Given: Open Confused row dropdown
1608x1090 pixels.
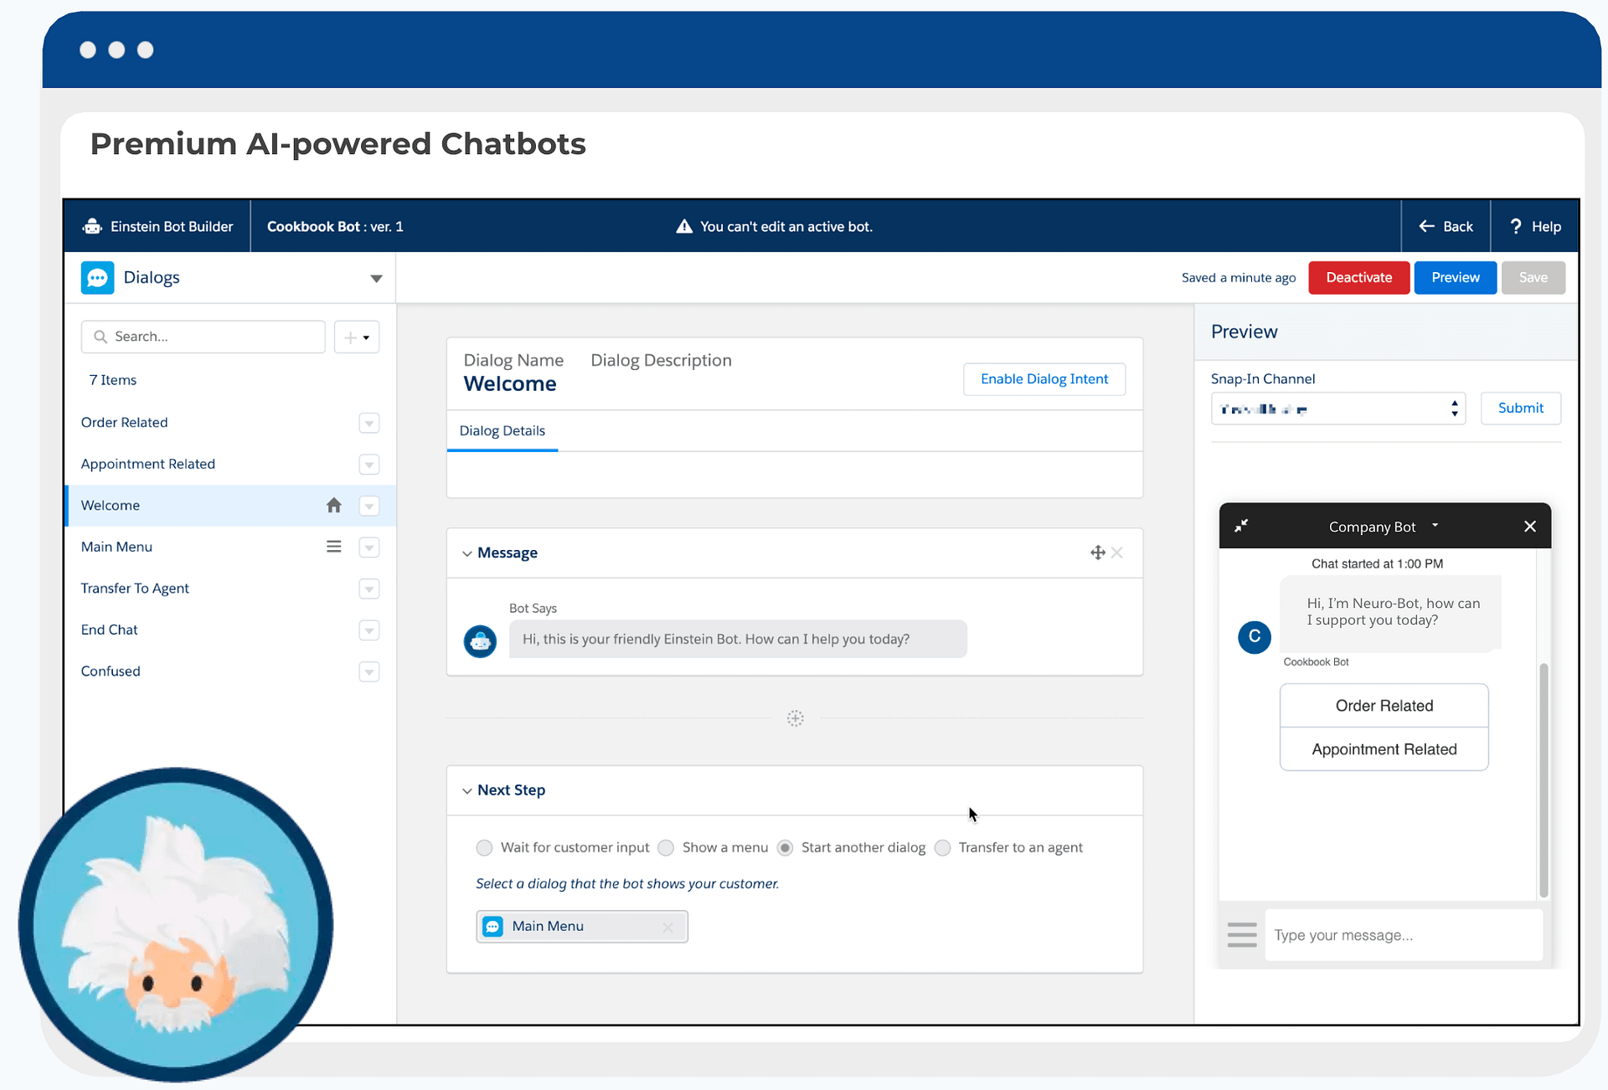Looking at the screenshot, I should pyautogui.click(x=368, y=671).
